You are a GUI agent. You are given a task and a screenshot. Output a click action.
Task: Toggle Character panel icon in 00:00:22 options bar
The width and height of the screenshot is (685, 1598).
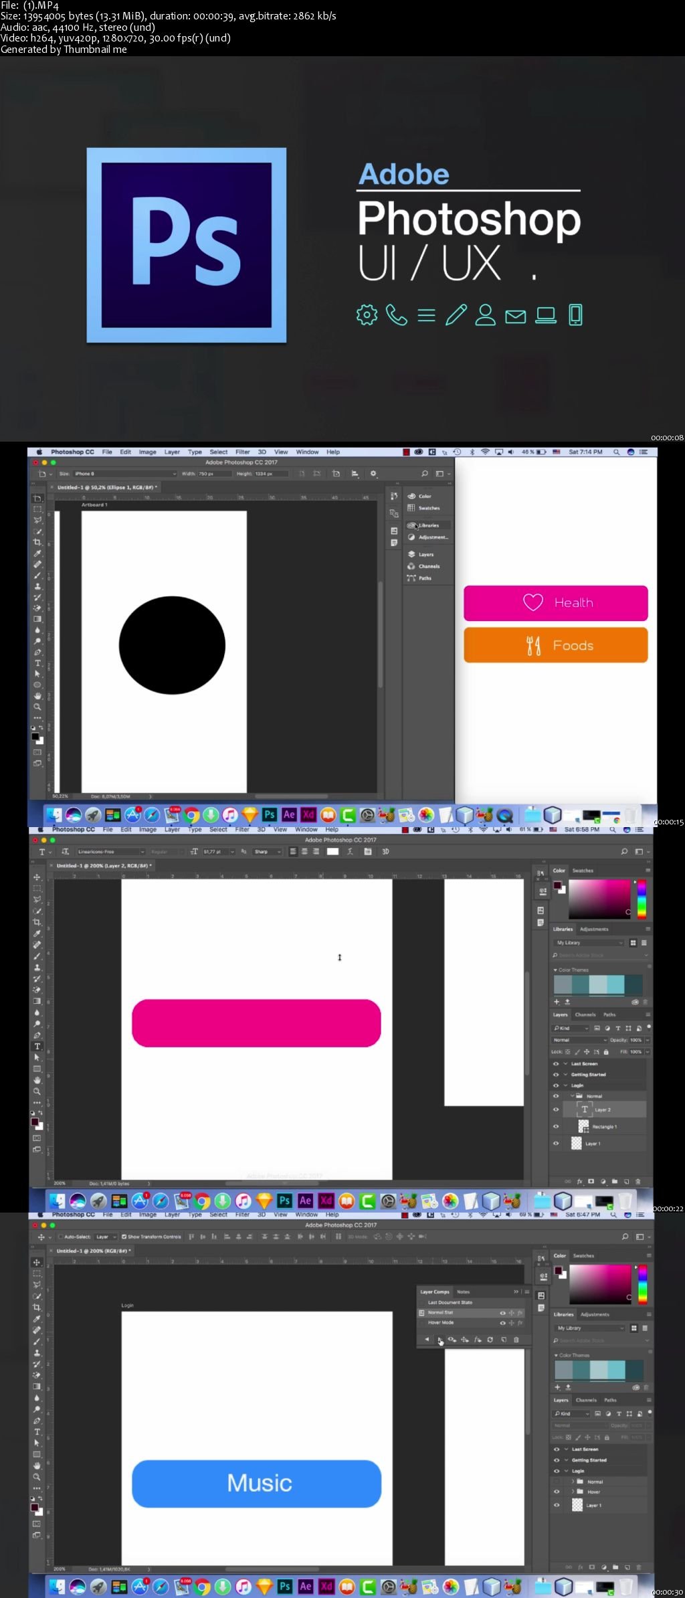point(367,852)
